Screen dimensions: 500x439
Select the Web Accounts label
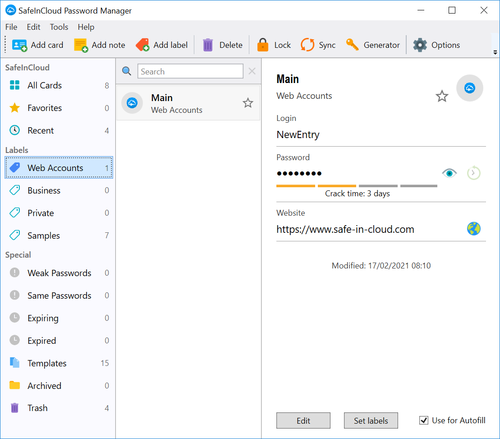pyautogui.click(x=59, y=167)
